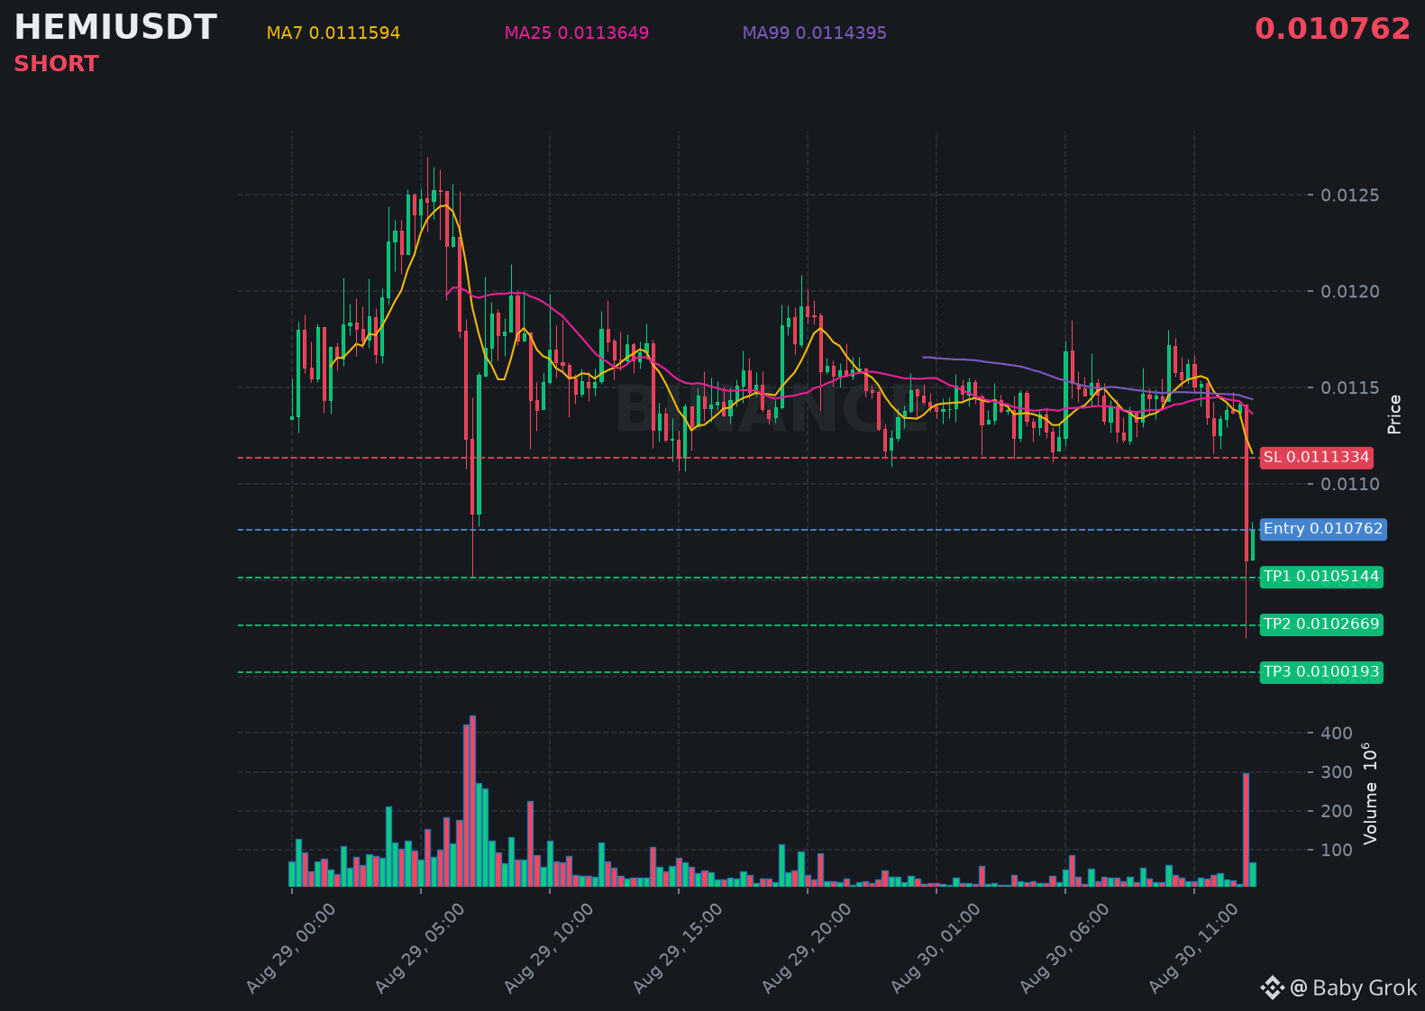Viewport: 1425px width, 1011px height.
Task: Click the Entry 0.010762 price tag
Action: 1323,529
